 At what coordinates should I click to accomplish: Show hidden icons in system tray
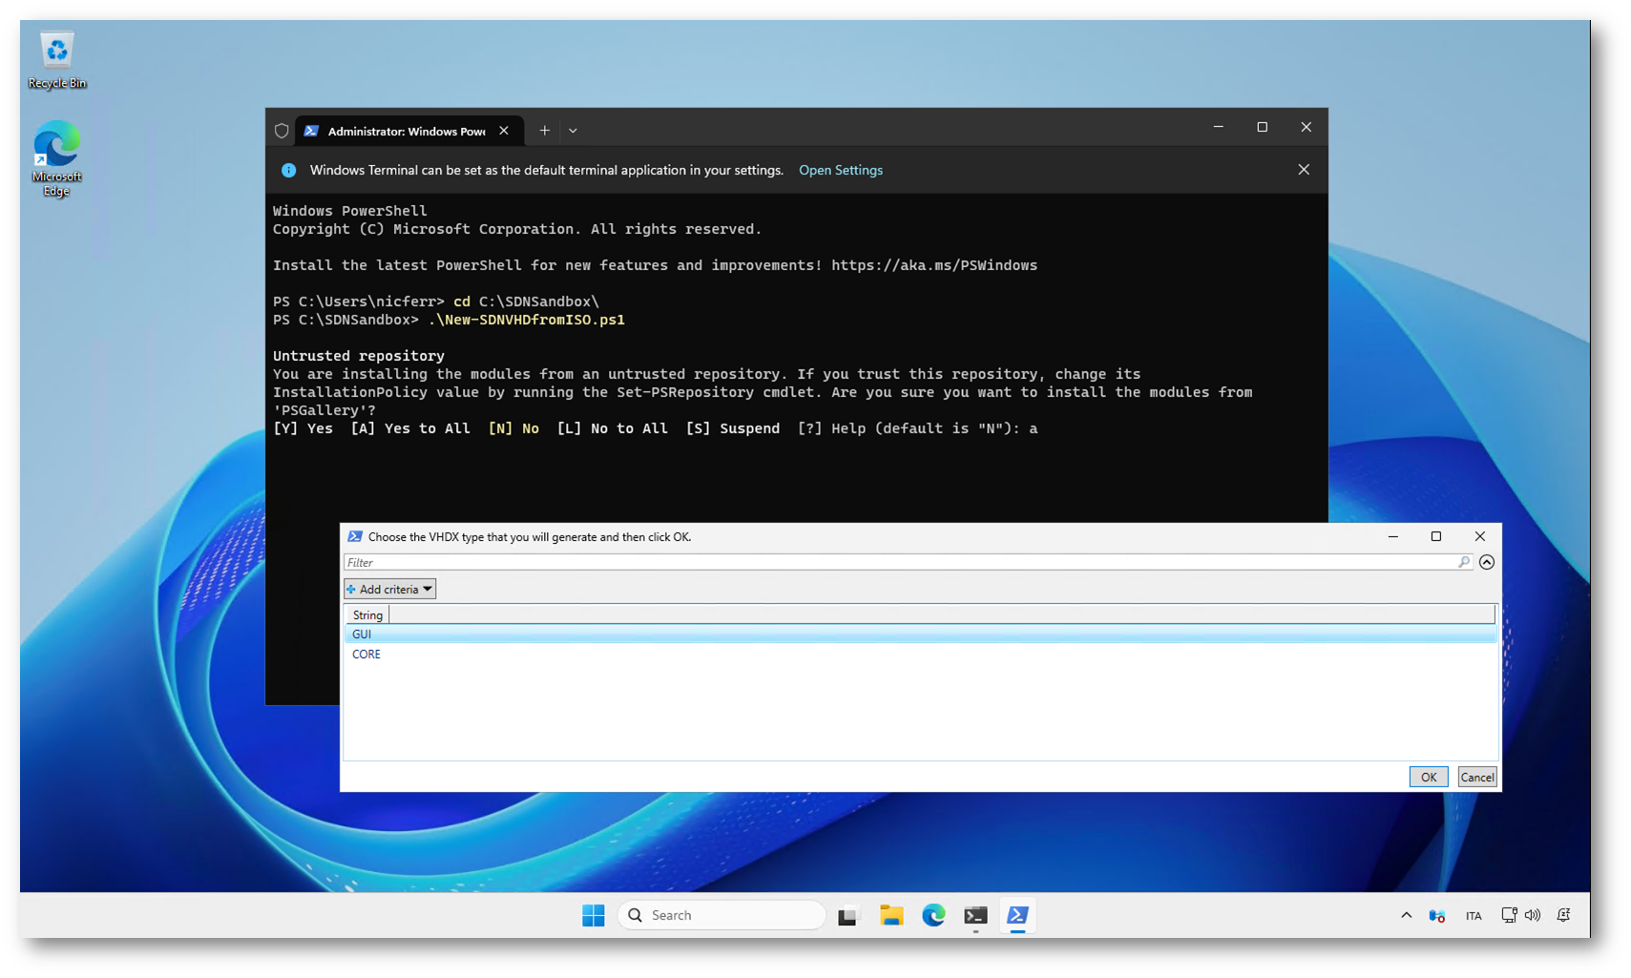[x=1406, y=915]
